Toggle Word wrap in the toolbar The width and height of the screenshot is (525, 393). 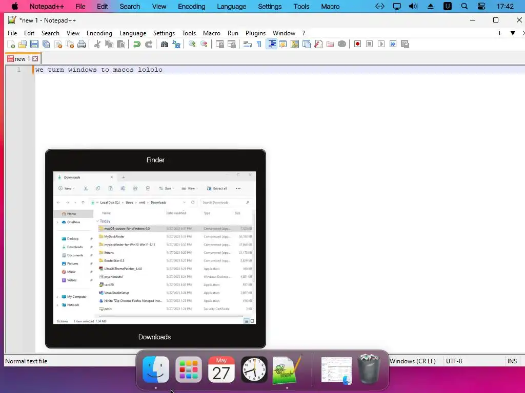tap(248, 44)
